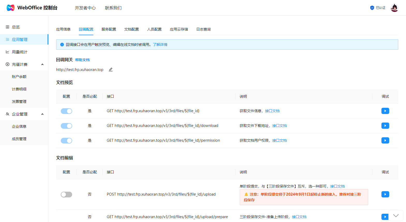Viewport: 406px width, 222px height.
Task: Click the POST files/${file_id}/upload interface text
Action: 161,194
